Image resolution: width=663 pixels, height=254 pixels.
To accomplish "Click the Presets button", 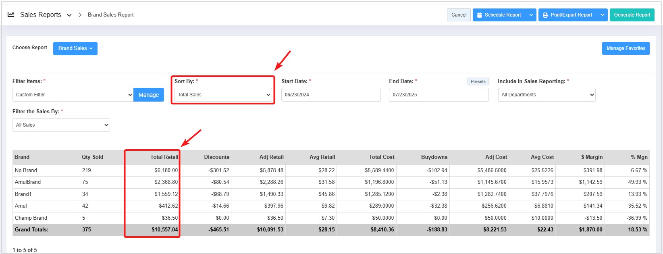I will 478,81.
